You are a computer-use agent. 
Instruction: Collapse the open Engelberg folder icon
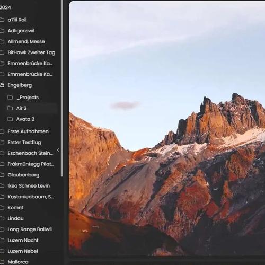point(2,85)
